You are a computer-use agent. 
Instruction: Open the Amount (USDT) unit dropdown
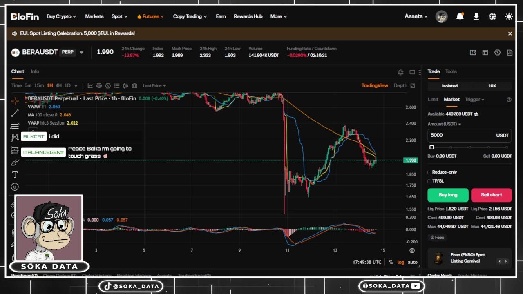(445, 124)
